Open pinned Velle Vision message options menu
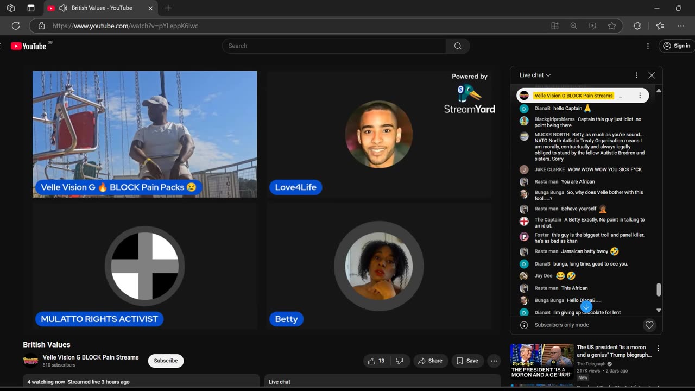 [x=640, y=96]
